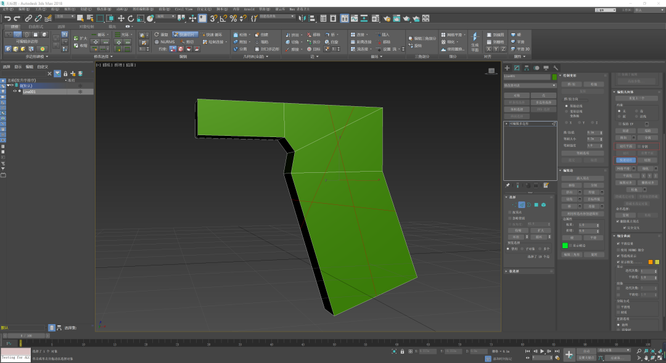Expand the 多边形建模 ribbon panel arrow

pyautogui.click(x=47, y=57)
